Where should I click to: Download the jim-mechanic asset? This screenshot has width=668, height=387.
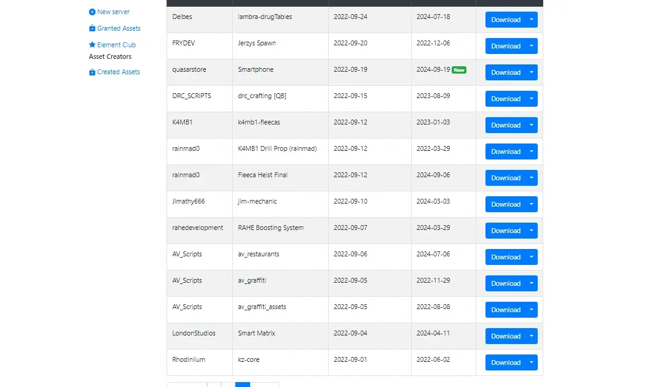tap(506, 204)
